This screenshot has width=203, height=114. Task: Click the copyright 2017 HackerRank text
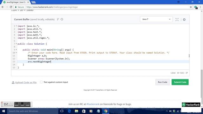coord(100,90)
